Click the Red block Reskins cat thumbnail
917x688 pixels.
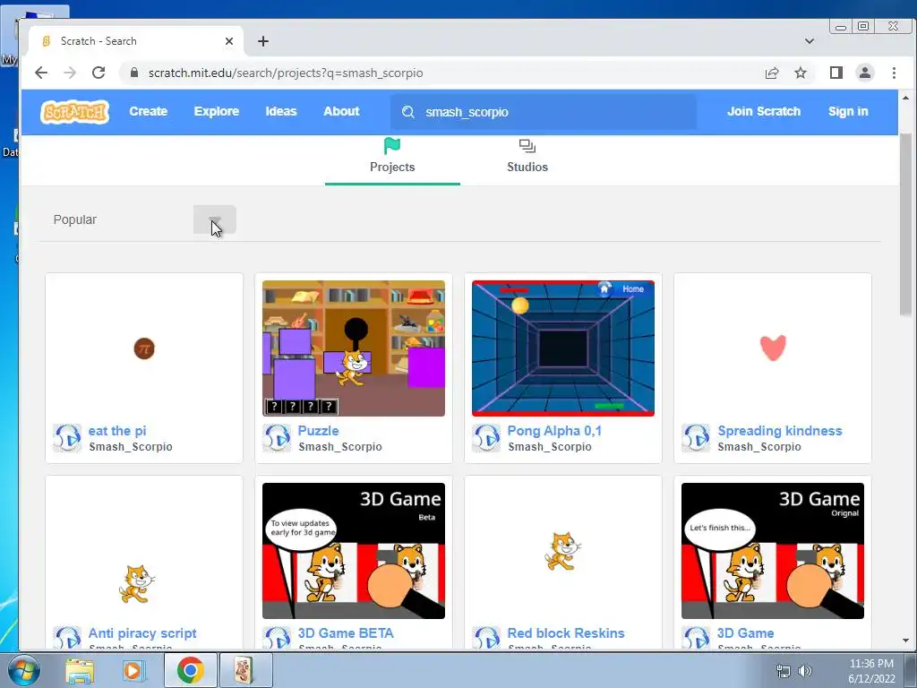[x=563, y=551]
